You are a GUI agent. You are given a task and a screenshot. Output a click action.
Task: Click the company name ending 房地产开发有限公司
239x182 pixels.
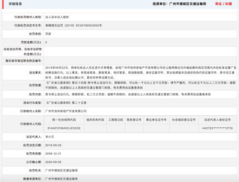click(x=66, y=111)
